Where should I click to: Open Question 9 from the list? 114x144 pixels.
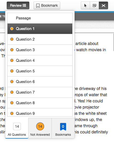pos(40,112)
